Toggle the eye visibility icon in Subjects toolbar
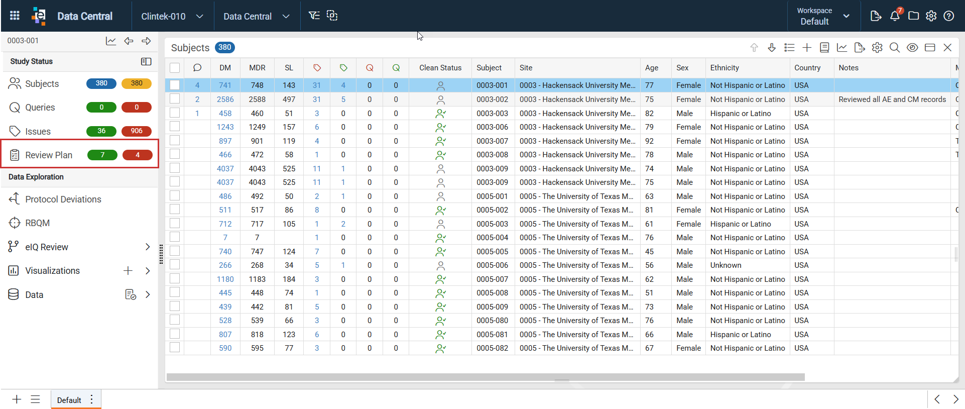 [x=912, y=47]
